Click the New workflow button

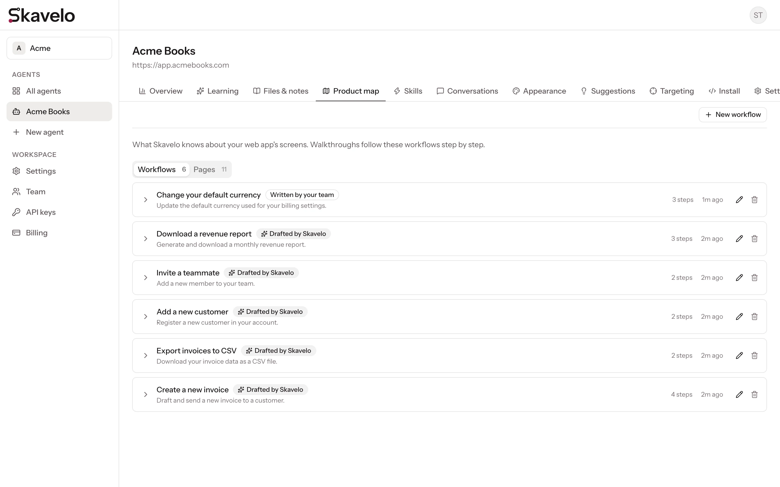[x=733, y=115]
